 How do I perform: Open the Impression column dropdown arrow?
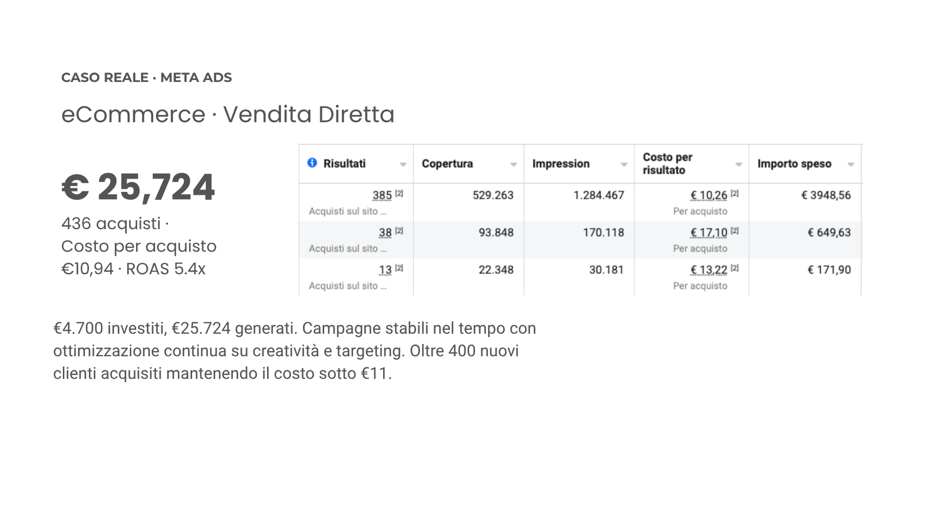point(624,164)
